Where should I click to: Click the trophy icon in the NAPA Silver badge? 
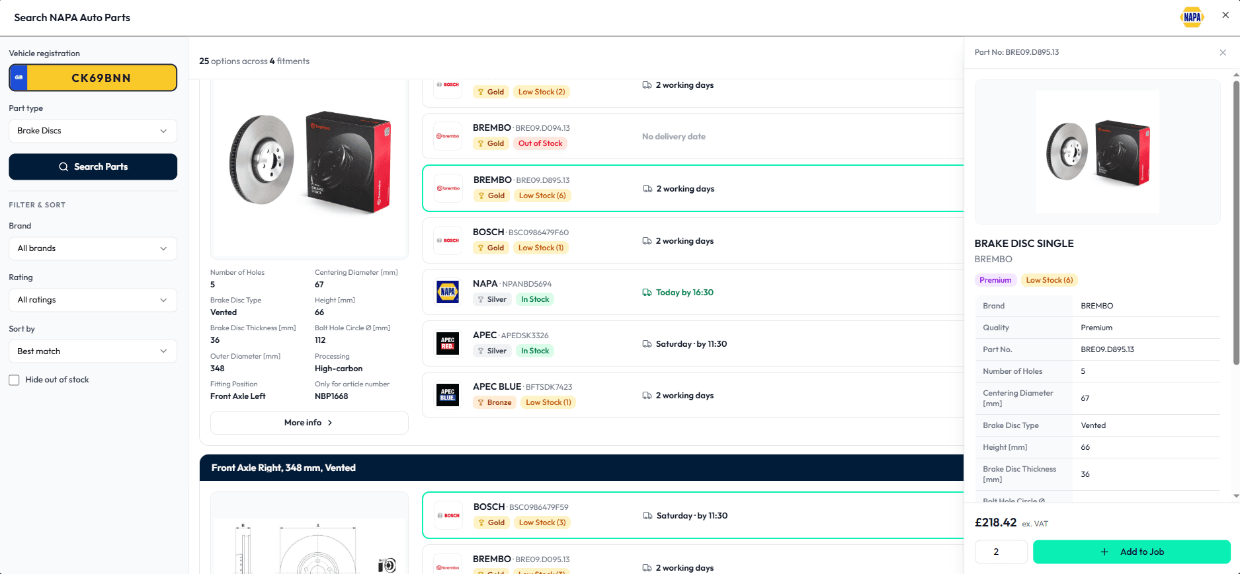coord(481,299)
